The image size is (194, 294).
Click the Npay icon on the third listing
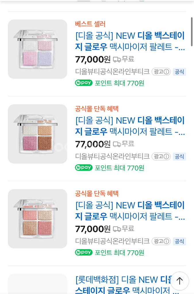point(84,252)
